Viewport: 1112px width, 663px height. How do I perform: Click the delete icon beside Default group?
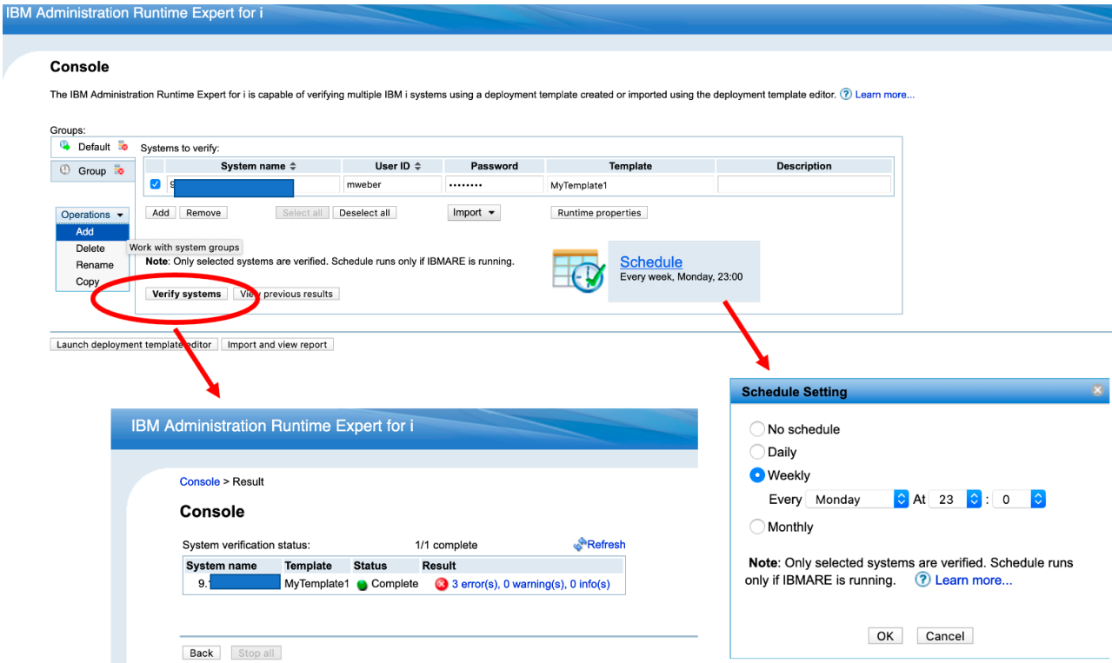(x=123, y=147)
